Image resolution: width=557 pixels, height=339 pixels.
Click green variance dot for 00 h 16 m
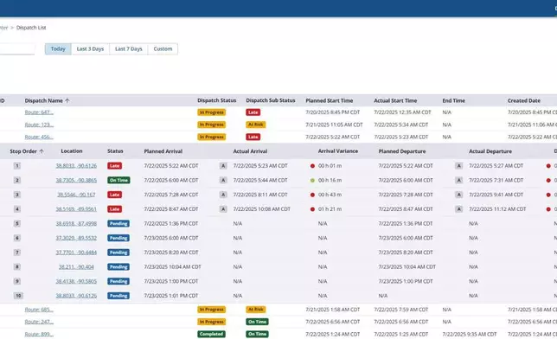[x=312, y=181]
